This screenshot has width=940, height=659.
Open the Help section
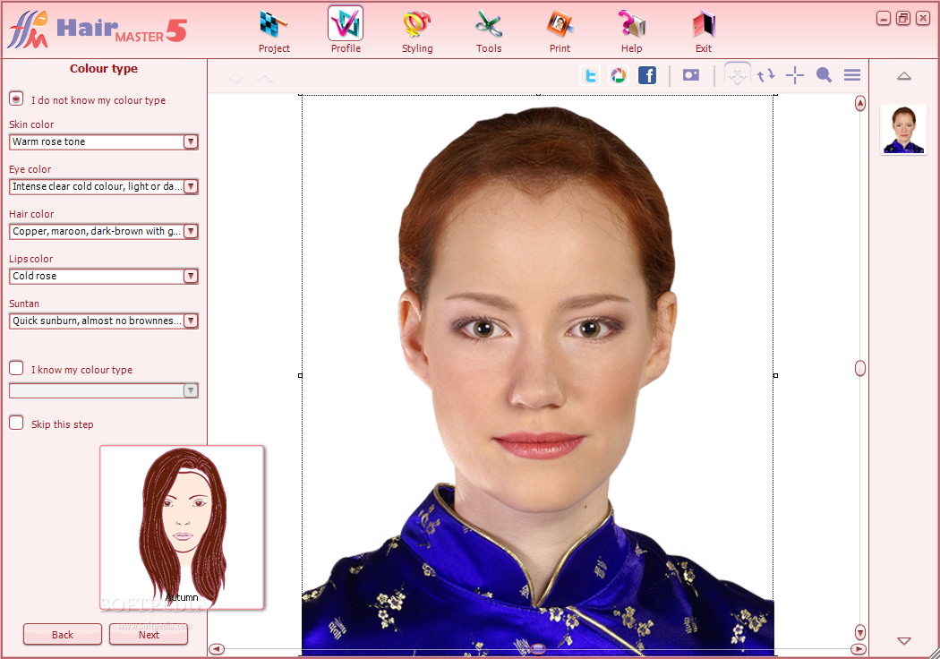631,32
